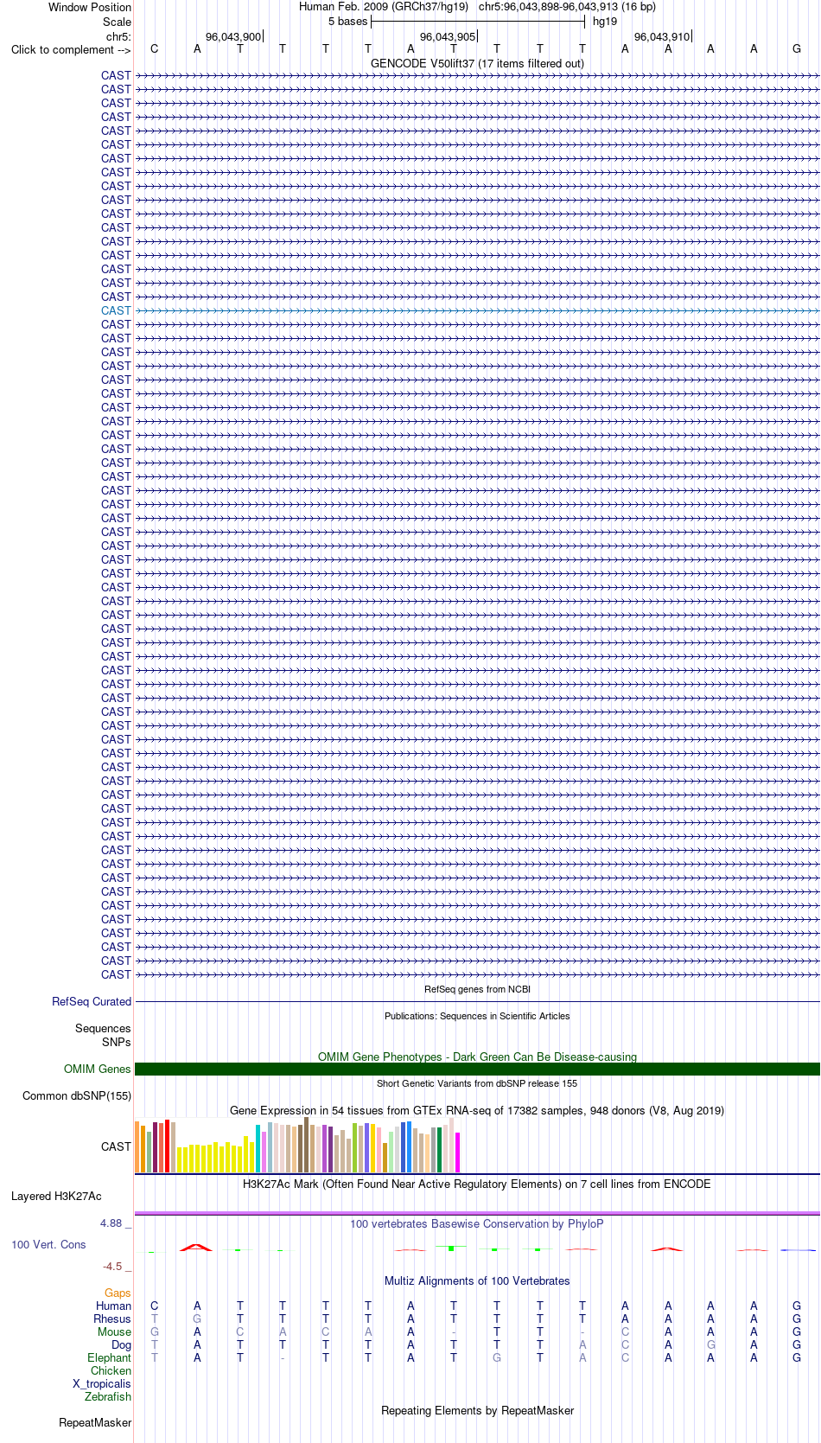
Task: Select the Elephant species label
Action: tap(109, 1357)
